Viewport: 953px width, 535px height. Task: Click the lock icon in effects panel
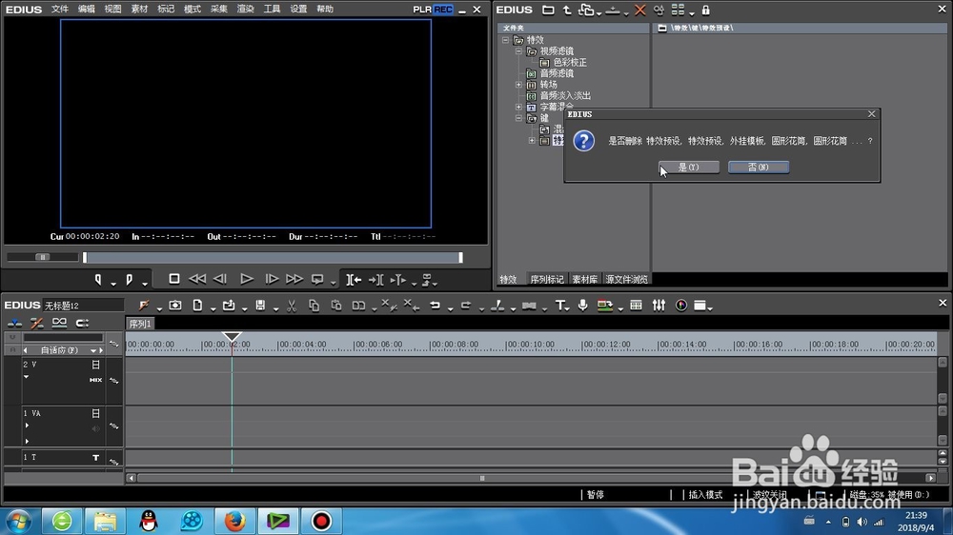(705, 10)
